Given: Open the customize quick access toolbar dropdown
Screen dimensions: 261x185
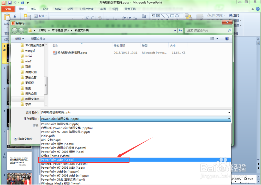Looking at the screenshot, I should click(x=28, y=3).
